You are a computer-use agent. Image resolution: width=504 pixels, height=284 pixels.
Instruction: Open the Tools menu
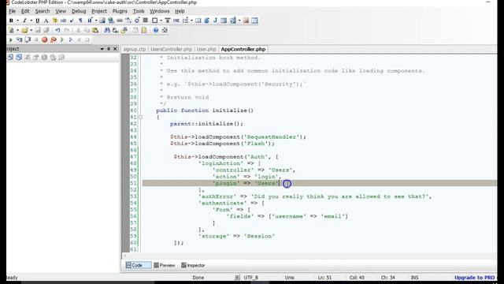139,11
